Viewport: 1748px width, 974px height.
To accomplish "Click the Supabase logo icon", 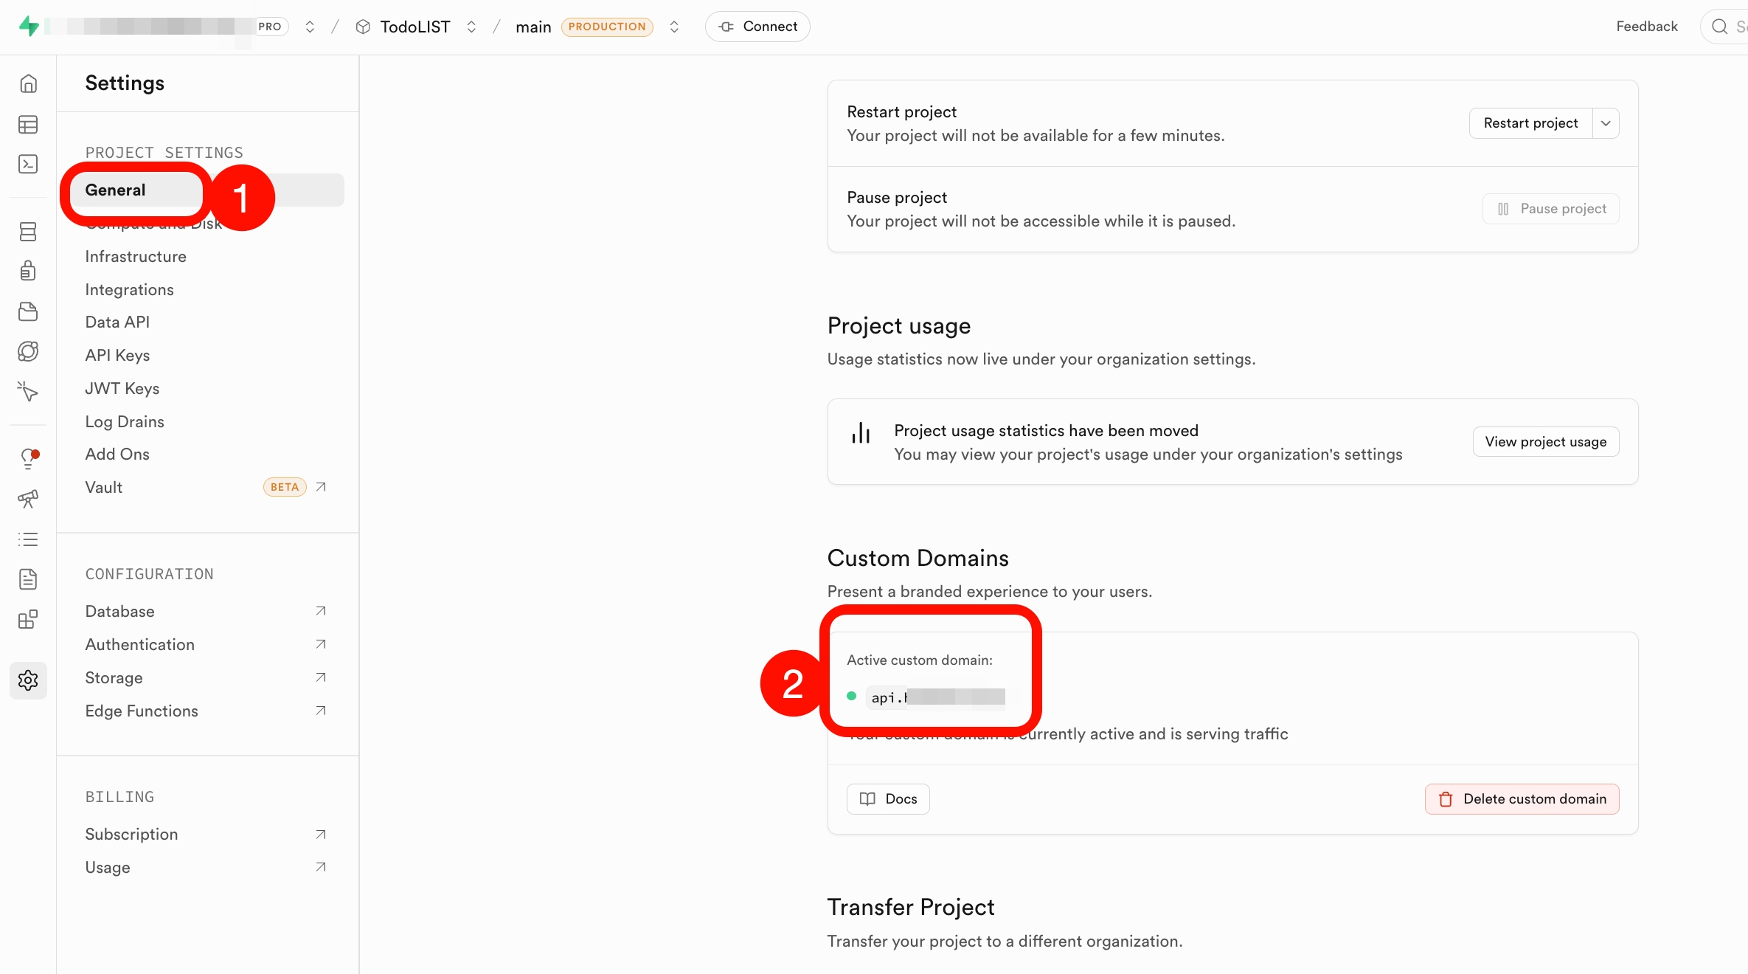I will [x=29, y=27].
